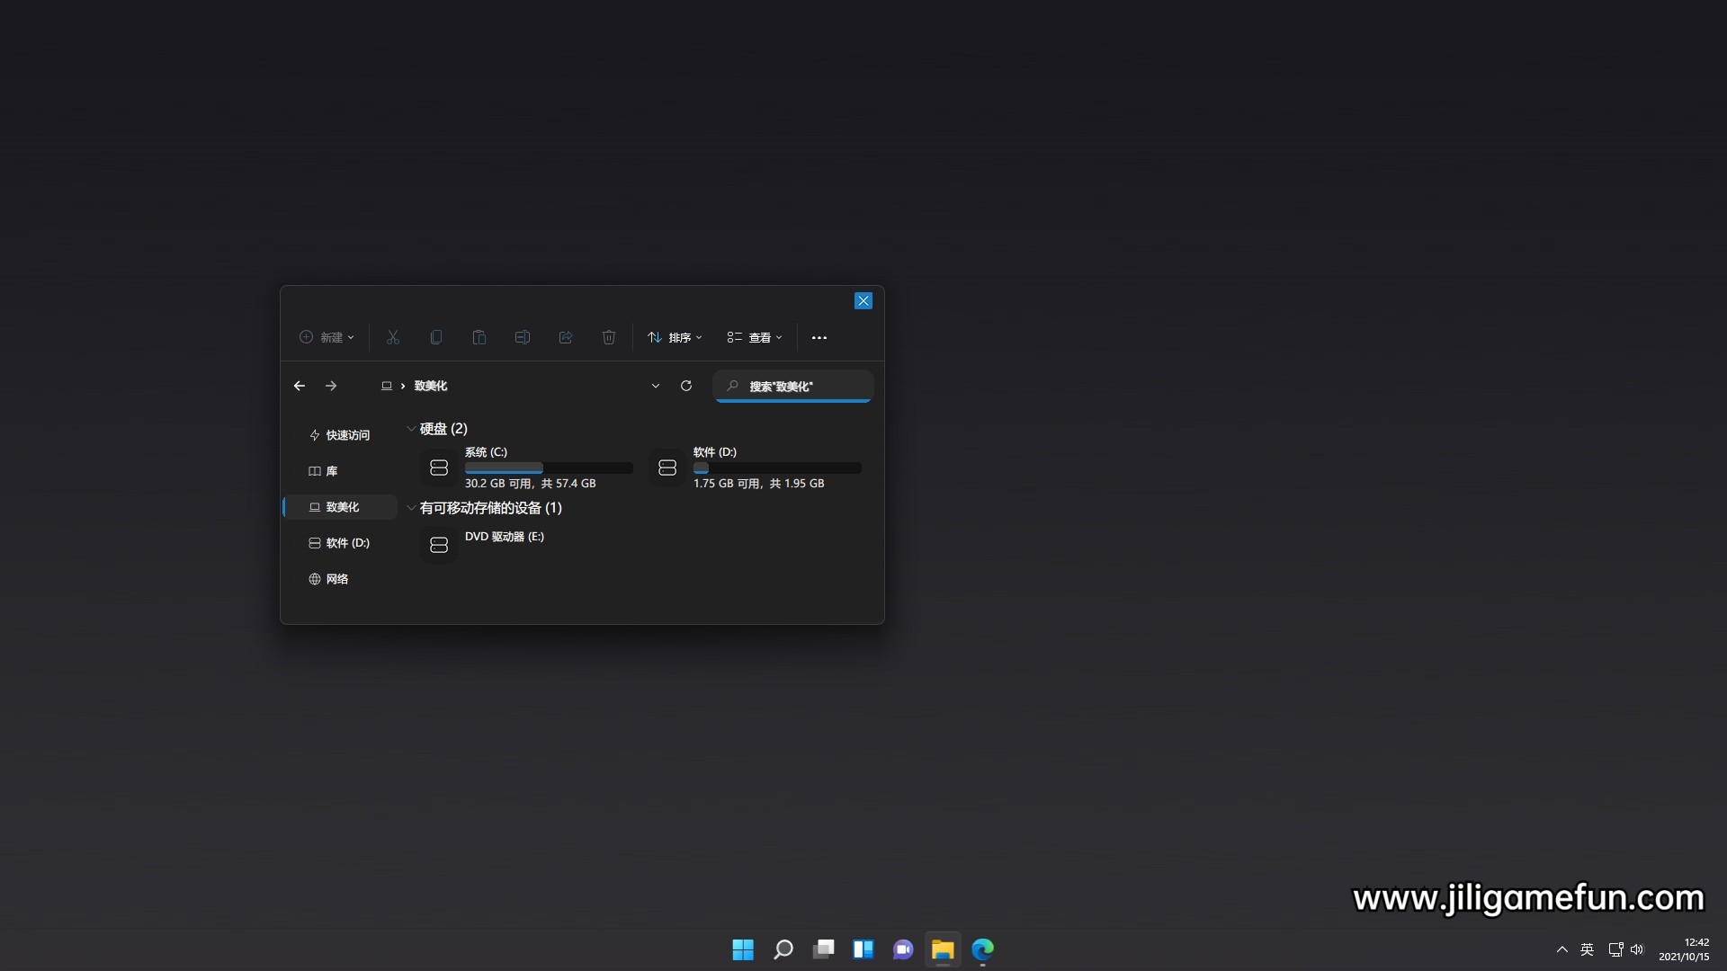
Task: Select the DVD 驱动器 (E:) drive icon
Action: 439,545
